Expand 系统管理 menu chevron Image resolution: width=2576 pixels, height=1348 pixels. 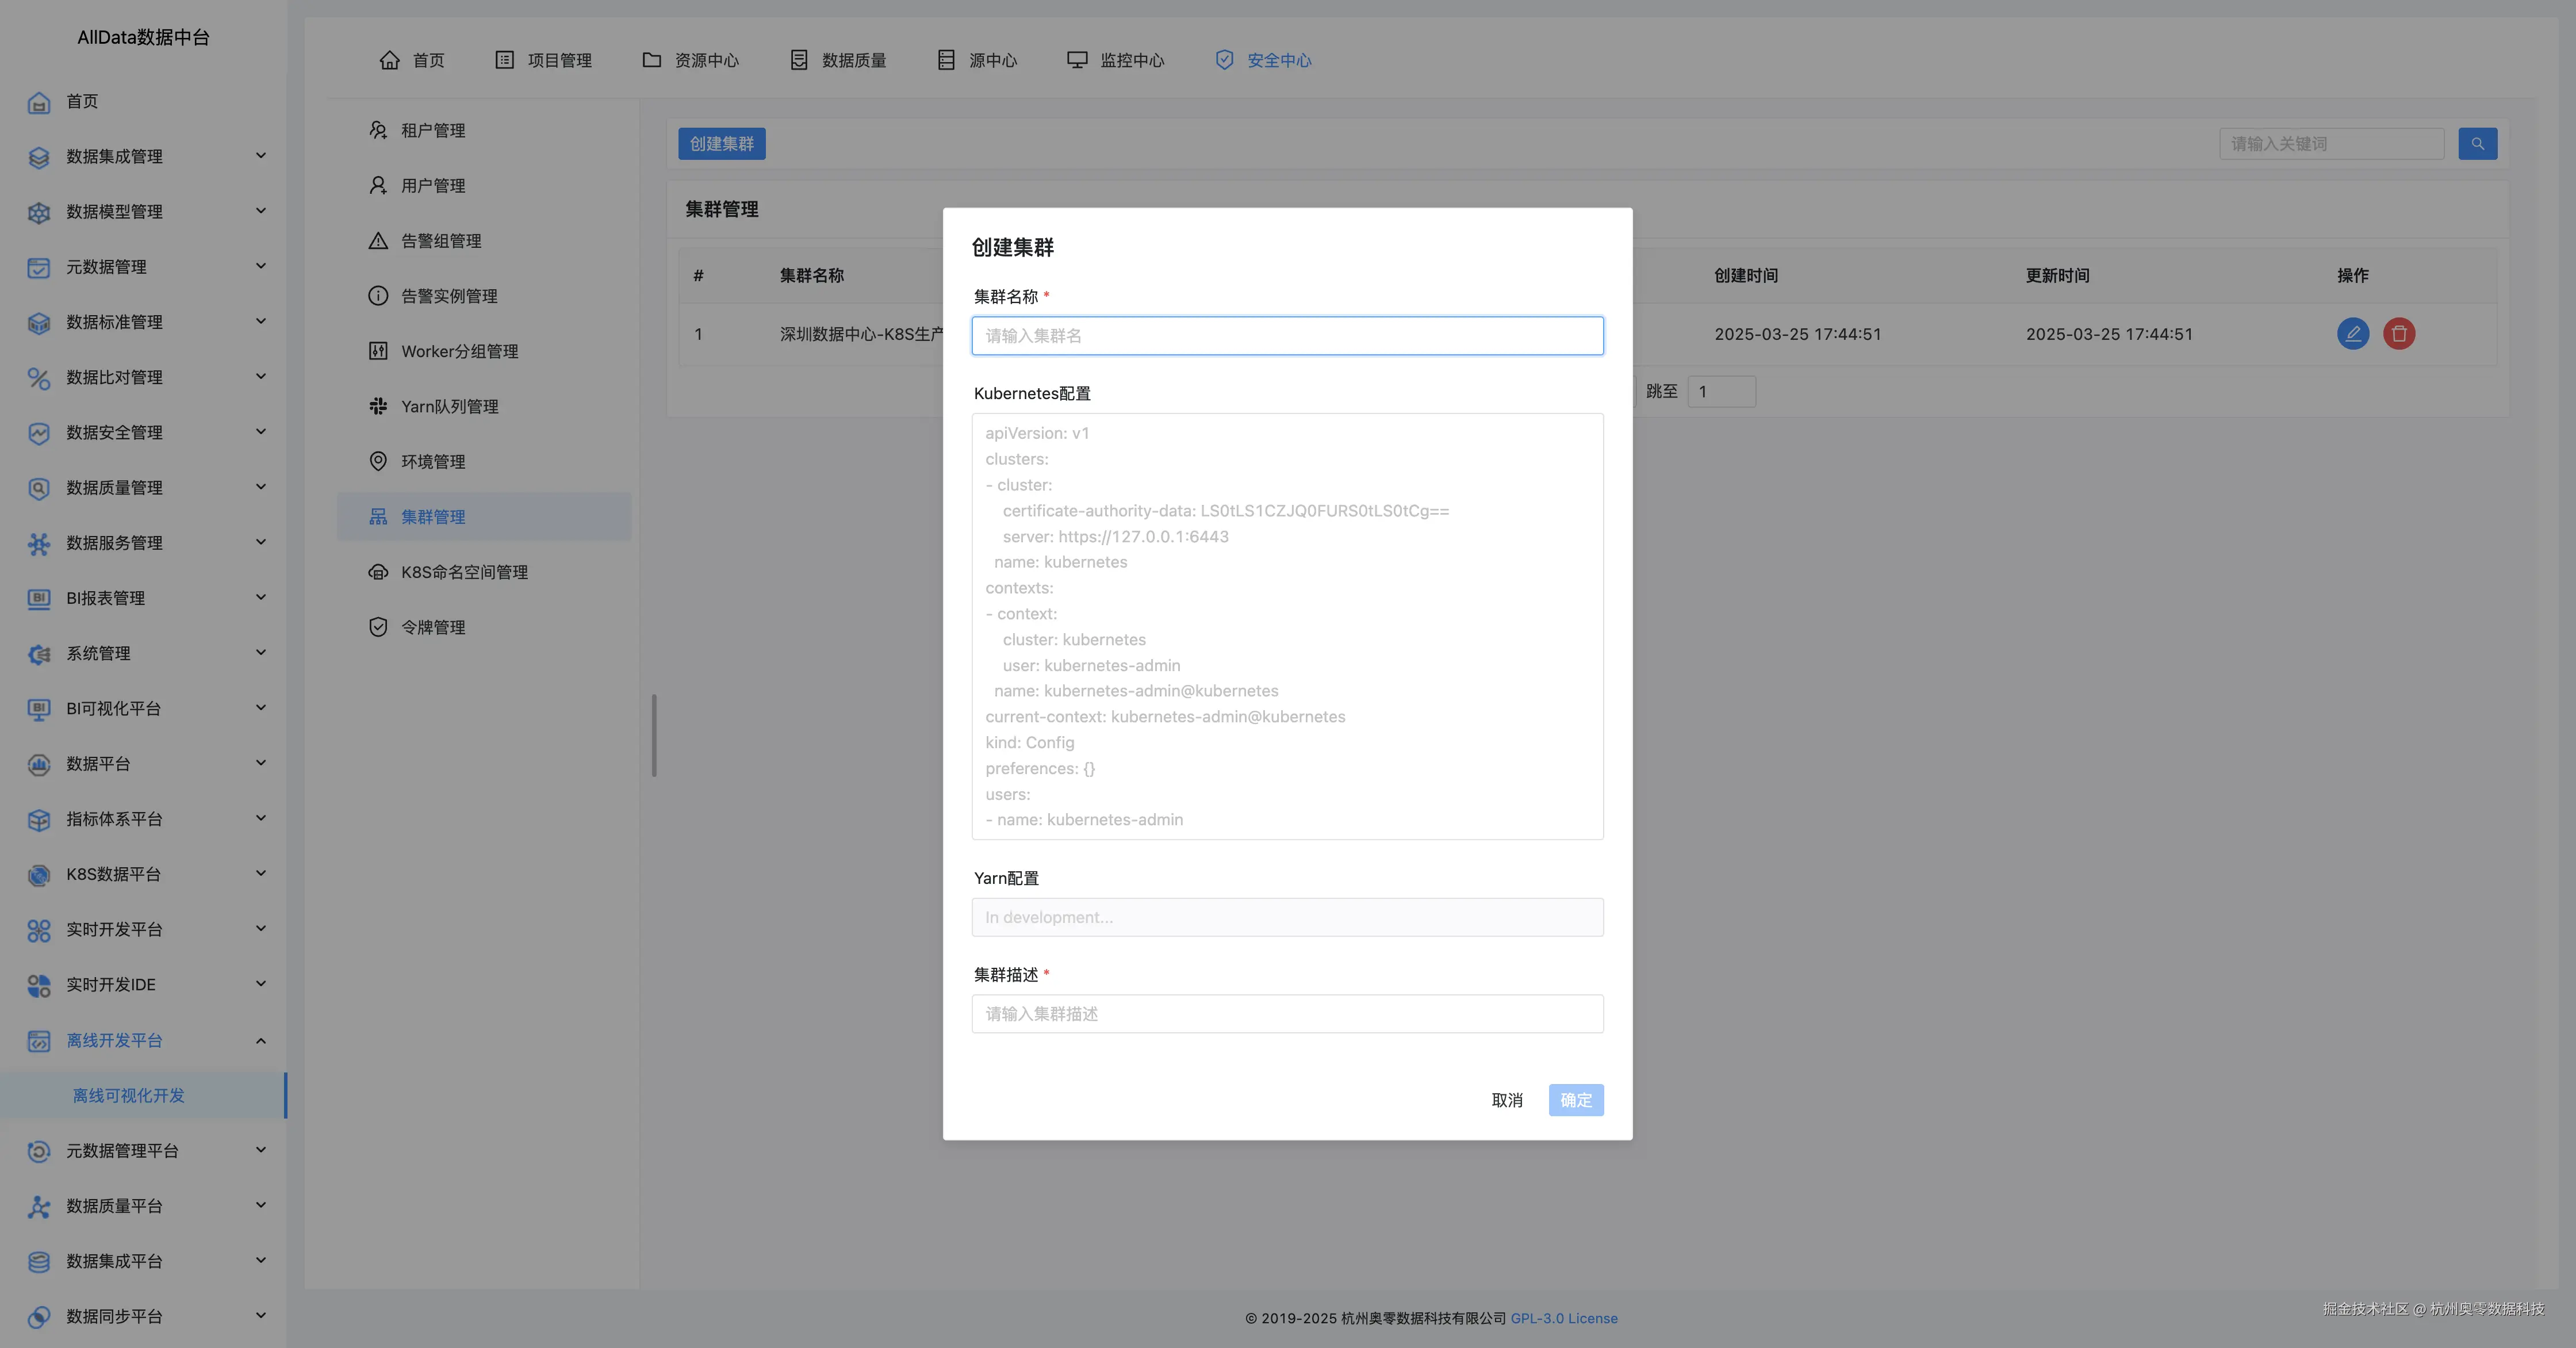coord(261,653)
